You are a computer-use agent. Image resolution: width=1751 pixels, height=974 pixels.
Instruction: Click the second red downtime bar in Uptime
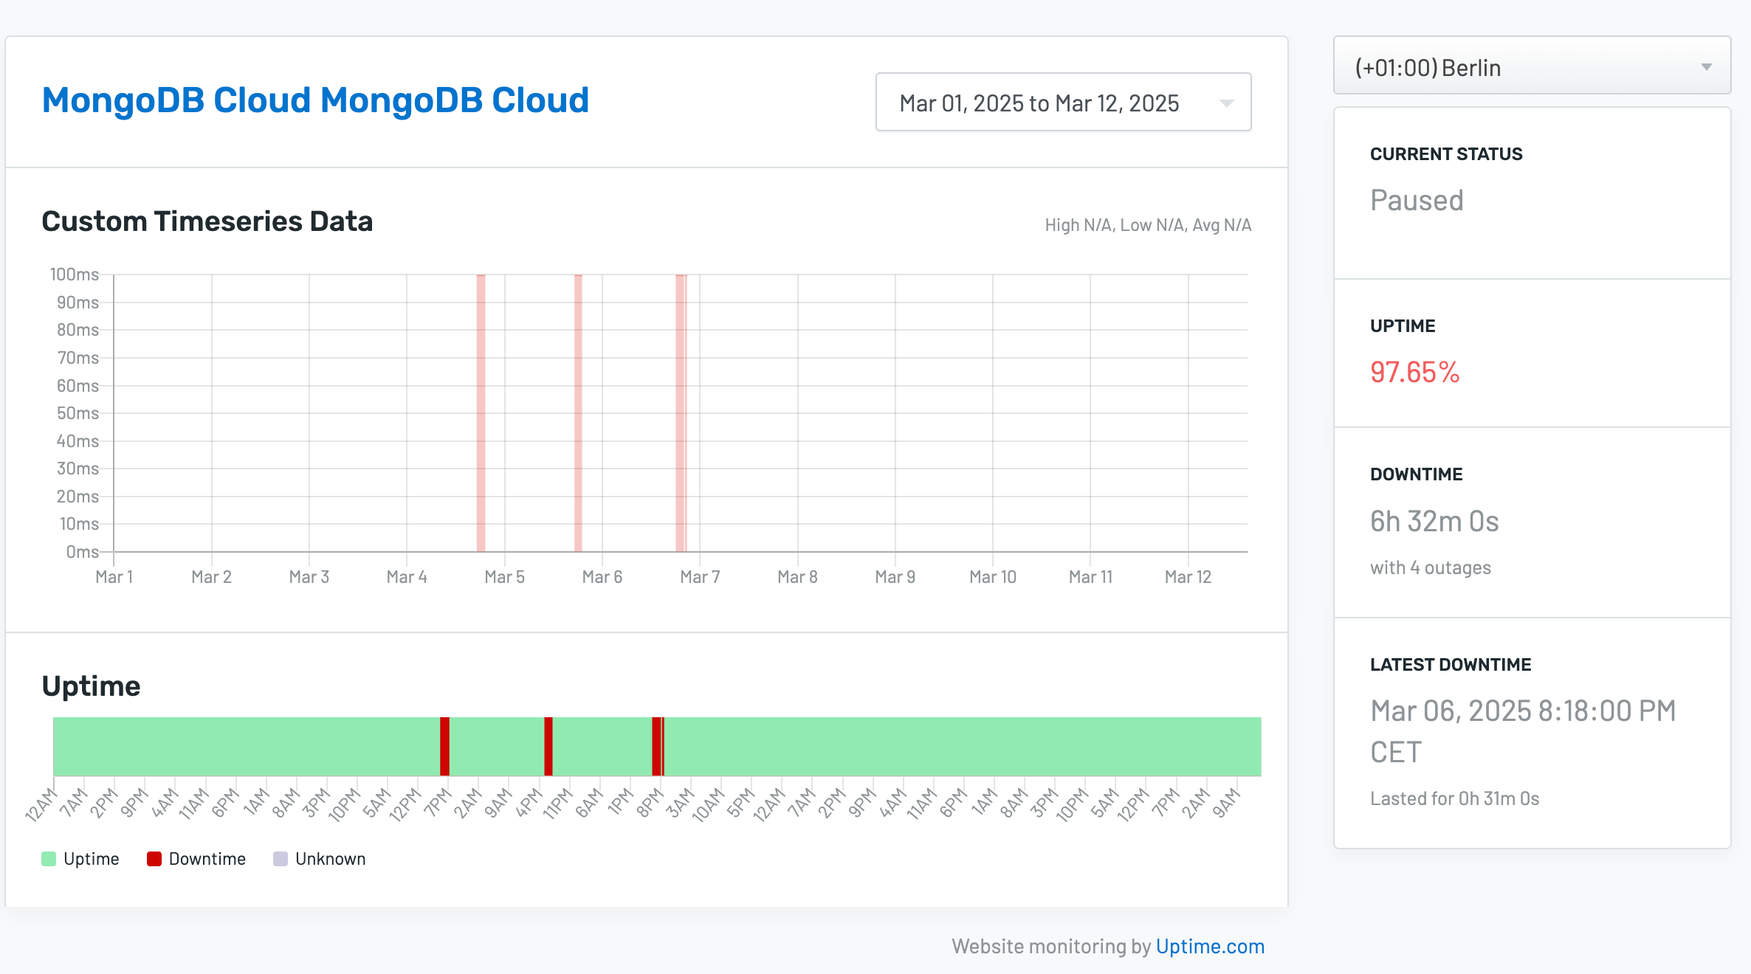click(x=548, y=746)
